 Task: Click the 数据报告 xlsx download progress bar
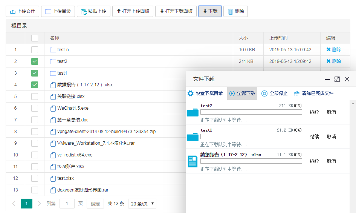[251, 161]
